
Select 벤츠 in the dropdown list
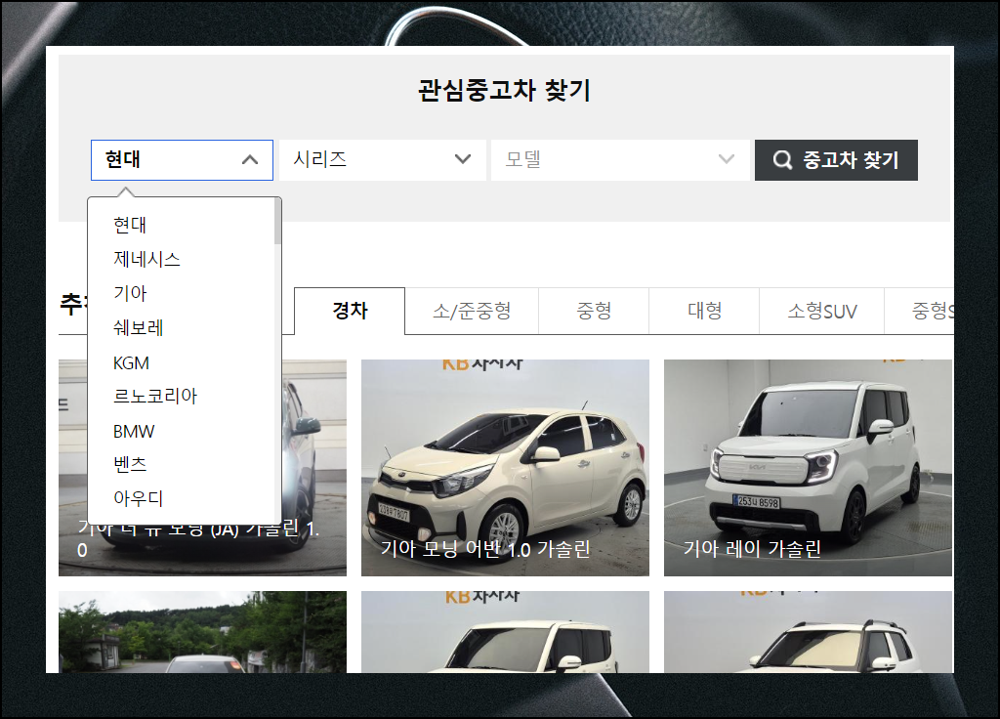point(130,464)
